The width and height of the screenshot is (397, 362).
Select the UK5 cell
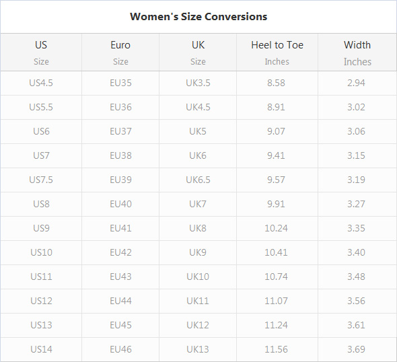(198, 131)
